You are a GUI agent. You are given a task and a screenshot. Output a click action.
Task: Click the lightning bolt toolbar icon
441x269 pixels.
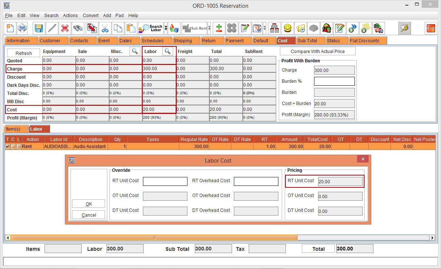[x=404, y=28]
